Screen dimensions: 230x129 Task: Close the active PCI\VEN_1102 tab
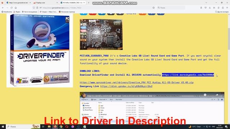pos(84,3)
